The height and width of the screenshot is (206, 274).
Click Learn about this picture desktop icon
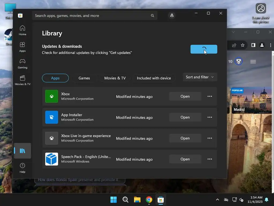coord(261,13)
